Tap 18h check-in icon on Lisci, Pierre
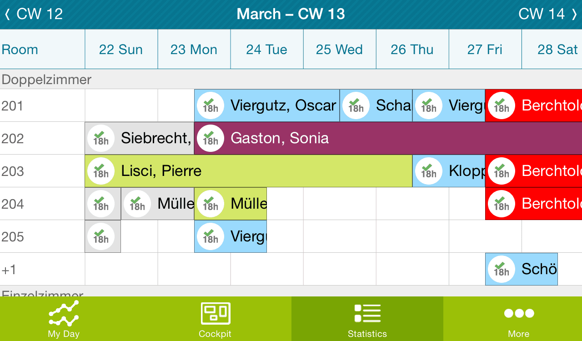Screen dimensions: 582x341 [x=101, y=171]
